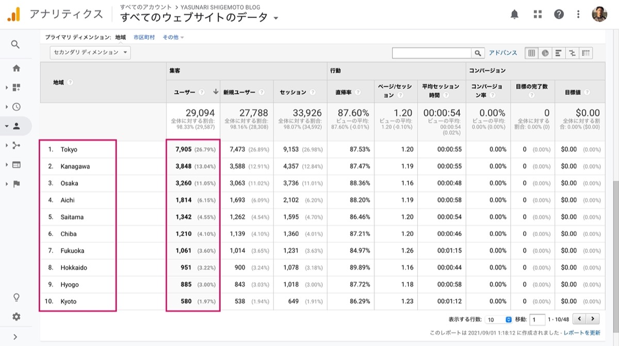Open the Realtime clock icon in sidebar

[16, 107]
